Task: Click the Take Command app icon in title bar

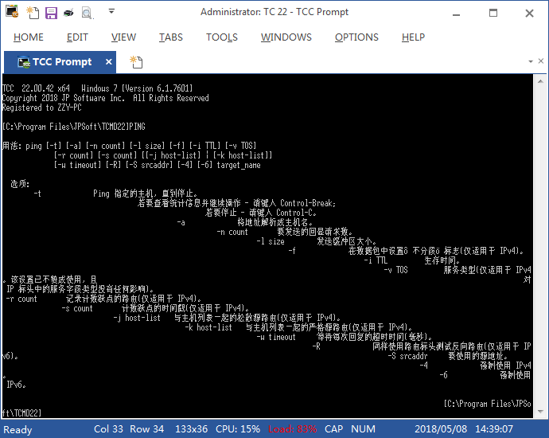Action: 12,12
